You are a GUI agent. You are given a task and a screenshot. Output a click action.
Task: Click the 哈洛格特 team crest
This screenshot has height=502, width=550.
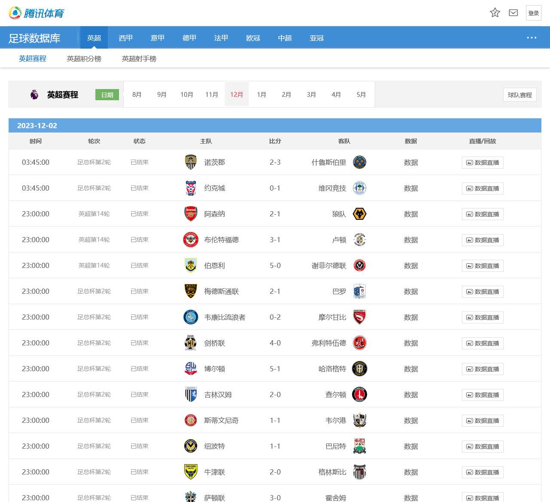click(x=360, y=369)
